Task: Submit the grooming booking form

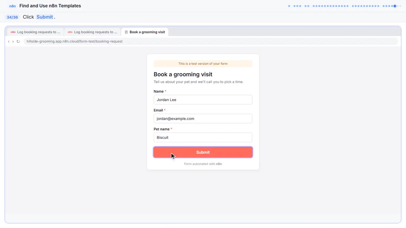Action: click(203, 152)
